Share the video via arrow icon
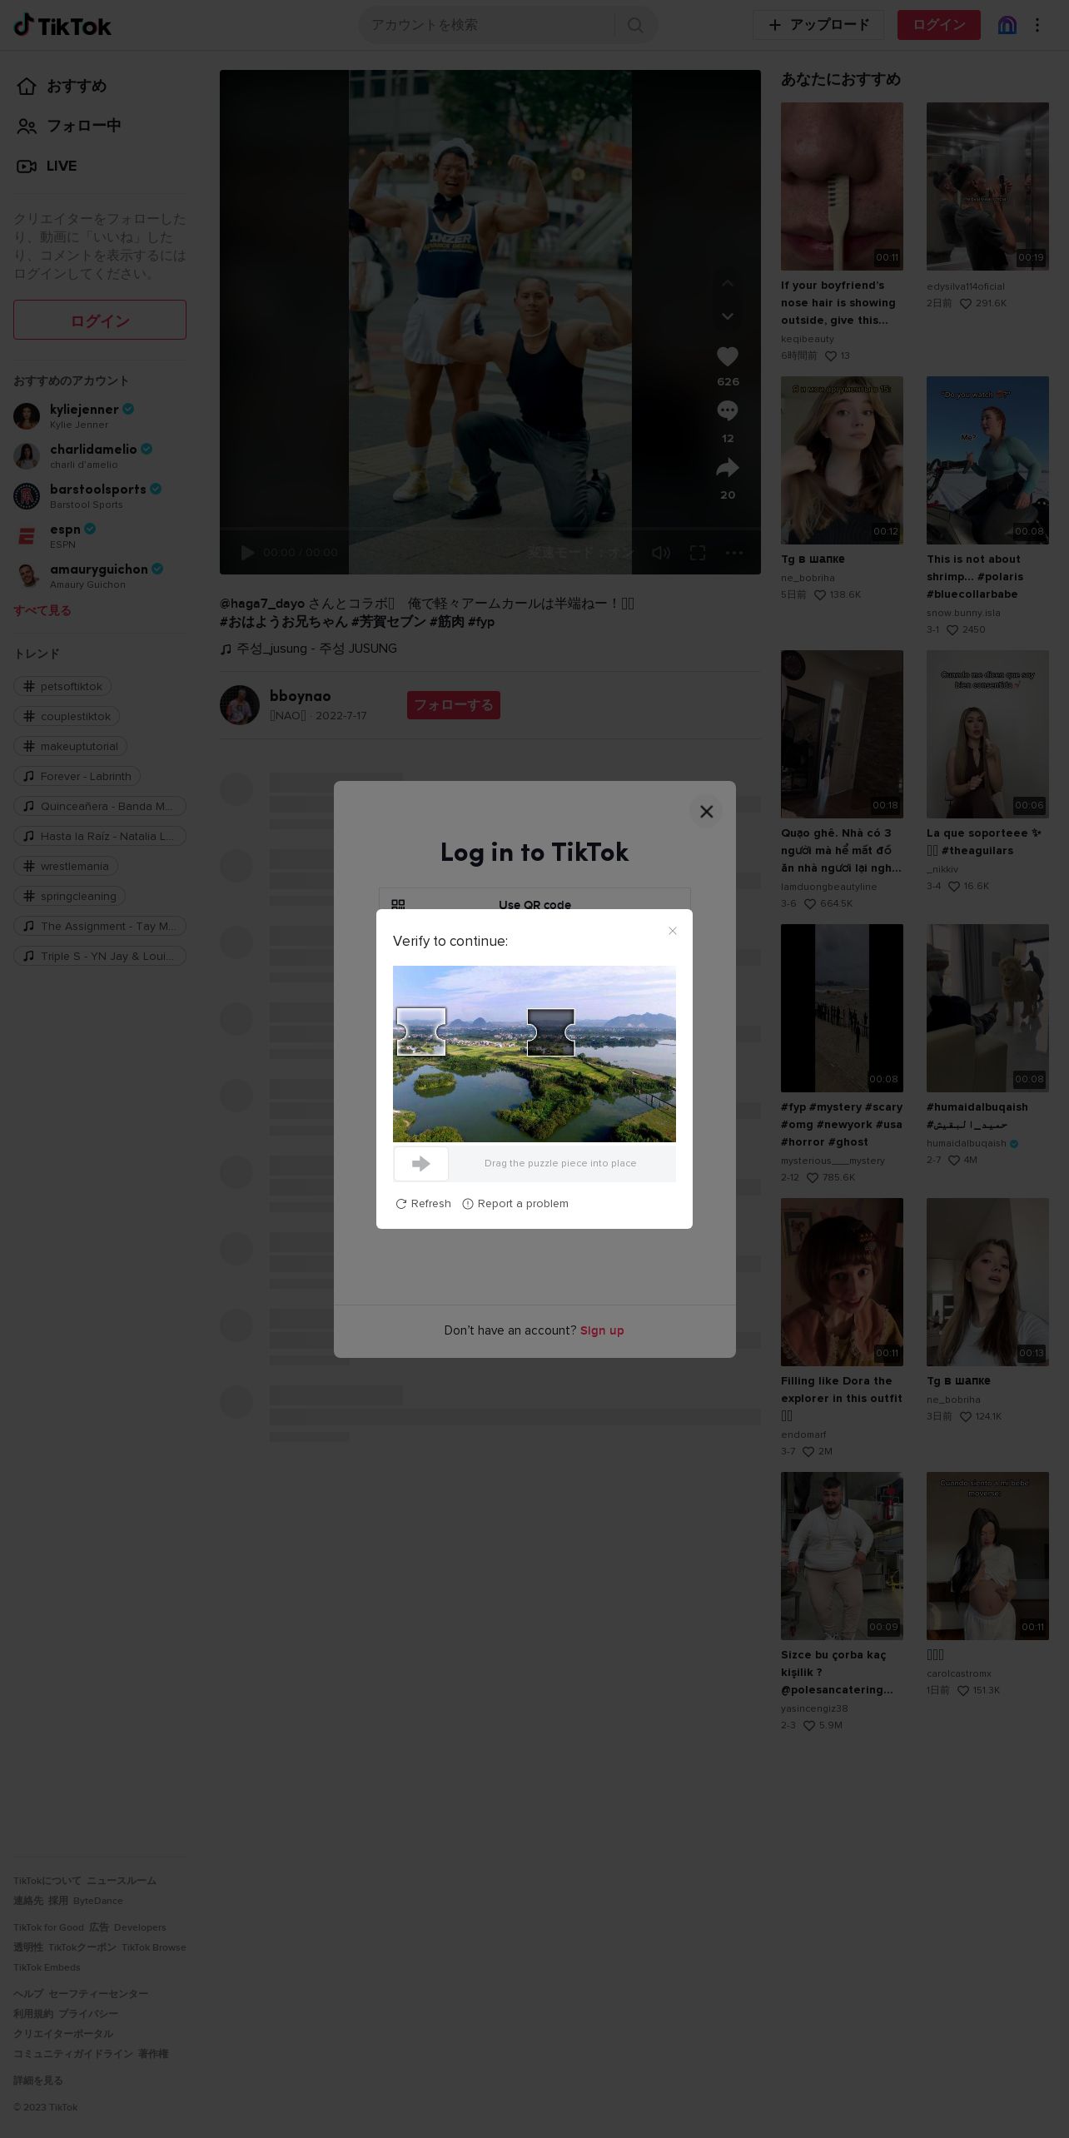1069x2138 pixels. (x=728, y=468)
